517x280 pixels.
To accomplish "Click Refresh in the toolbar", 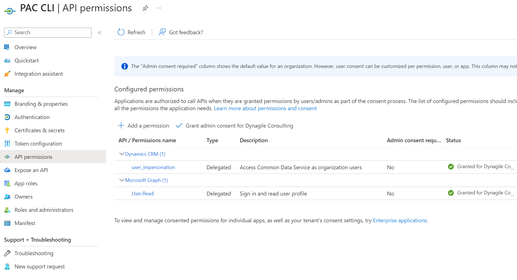I will point(132,32).
